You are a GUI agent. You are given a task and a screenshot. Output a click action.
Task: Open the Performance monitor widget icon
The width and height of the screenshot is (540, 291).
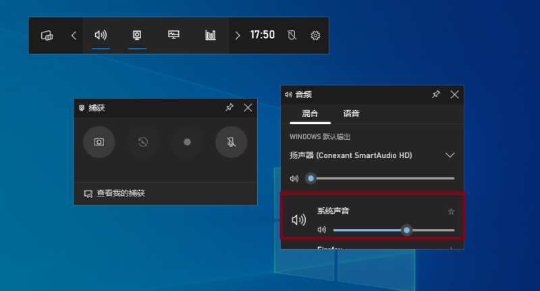tap(173, 35)
